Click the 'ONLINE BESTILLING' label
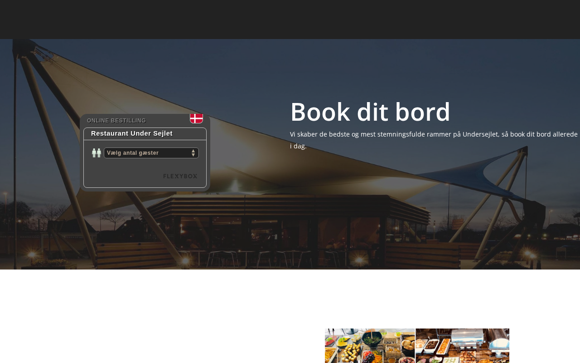Image resolution: width=580 pixels, height=363 pixels. tap(116, 121)
